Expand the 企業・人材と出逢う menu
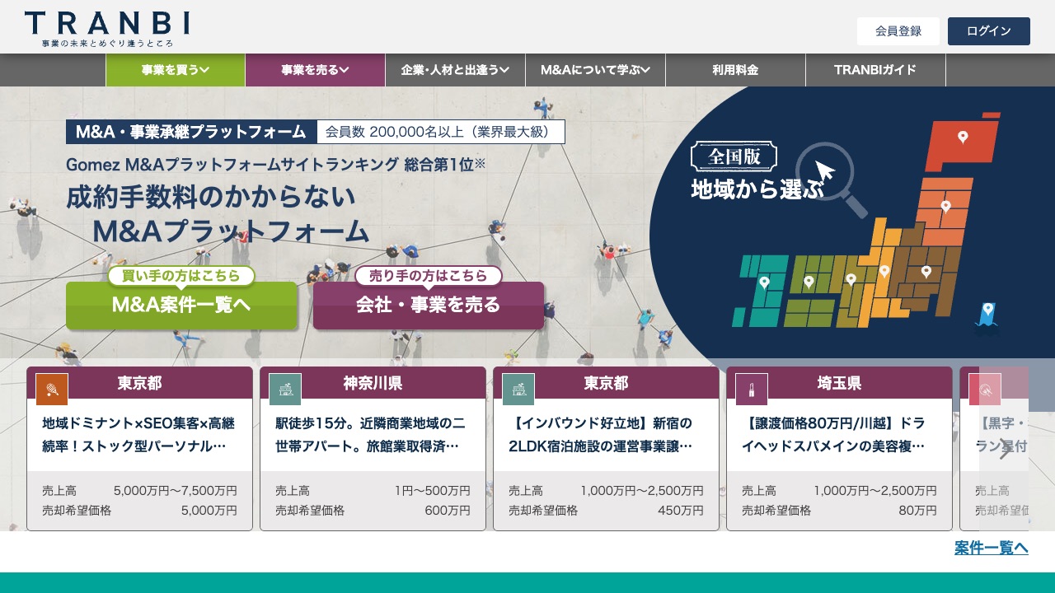The height and width of the screenshot is (593, 1055). pos(456,70)
